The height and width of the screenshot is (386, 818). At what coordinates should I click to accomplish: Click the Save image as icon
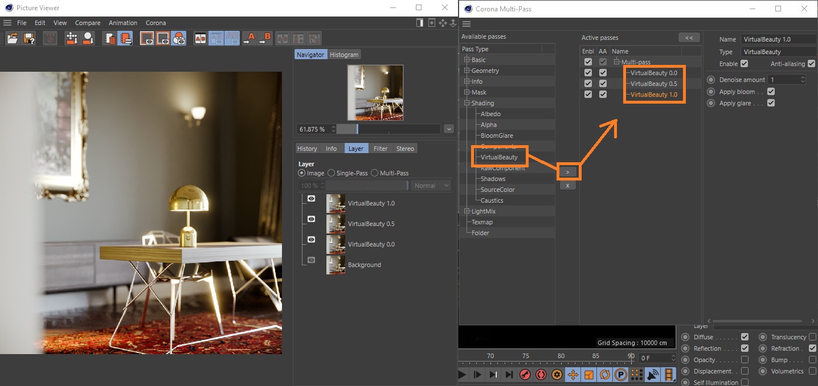click(x=28, y=38)
